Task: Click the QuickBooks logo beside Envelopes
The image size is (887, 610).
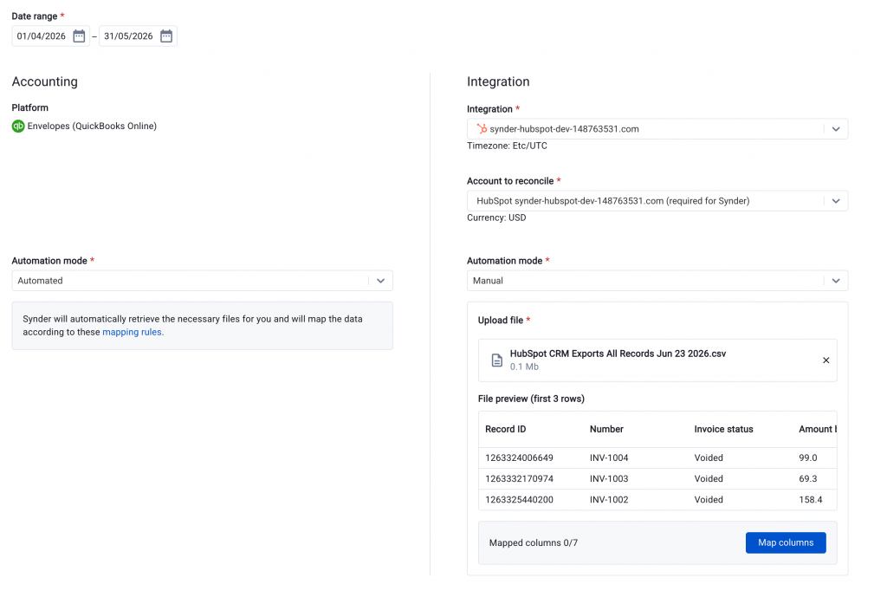Action: click(18, 127)
